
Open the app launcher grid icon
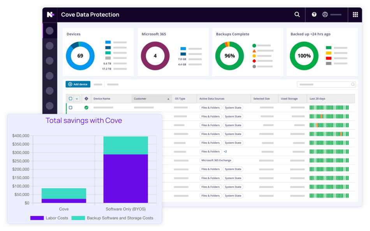point(355,15)
